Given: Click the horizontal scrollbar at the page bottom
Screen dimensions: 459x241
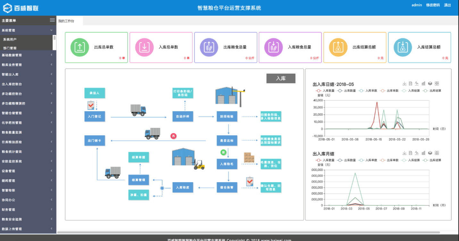Looking at the screenshot, I should pos(248,232).
